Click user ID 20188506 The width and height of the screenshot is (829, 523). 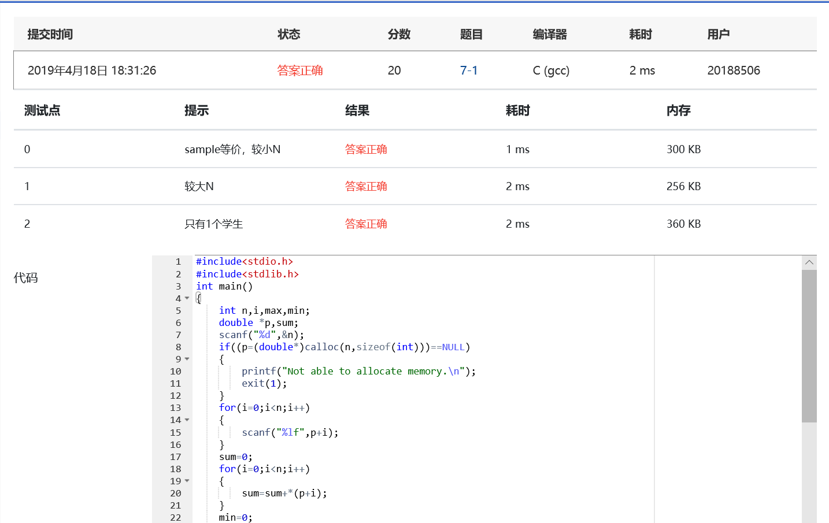click(734, 71)
